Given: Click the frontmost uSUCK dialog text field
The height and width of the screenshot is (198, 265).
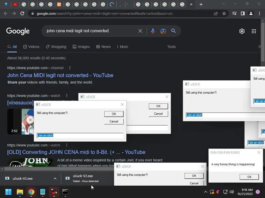Looking at the screenshot, I should coord(80,135).
